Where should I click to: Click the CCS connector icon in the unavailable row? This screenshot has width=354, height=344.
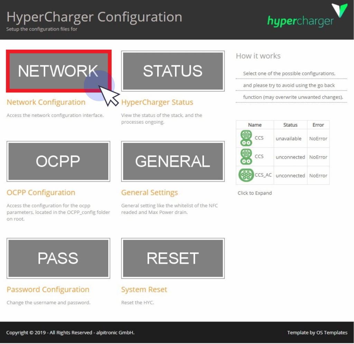(246, 138)
